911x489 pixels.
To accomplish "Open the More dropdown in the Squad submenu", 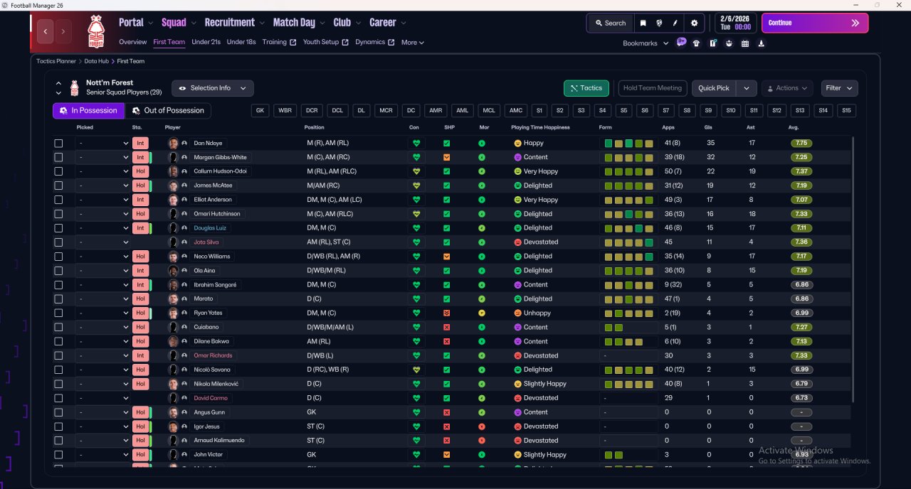I will pyautogui.click(x=413, y=43).
